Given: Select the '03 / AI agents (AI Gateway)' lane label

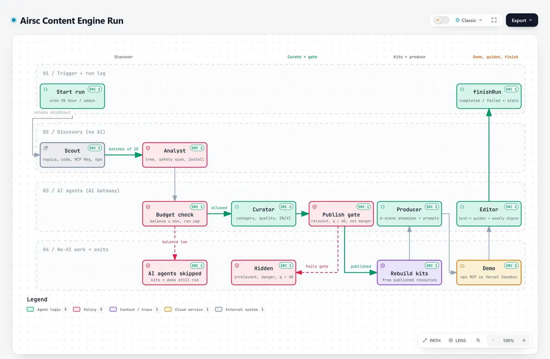Looking at the screenshot, I should [x=81, y=191].
